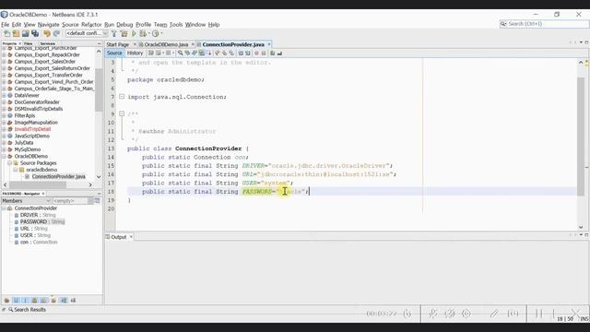
Task: Click the screen recorder pen annotation icon
Action: [494, 314]
